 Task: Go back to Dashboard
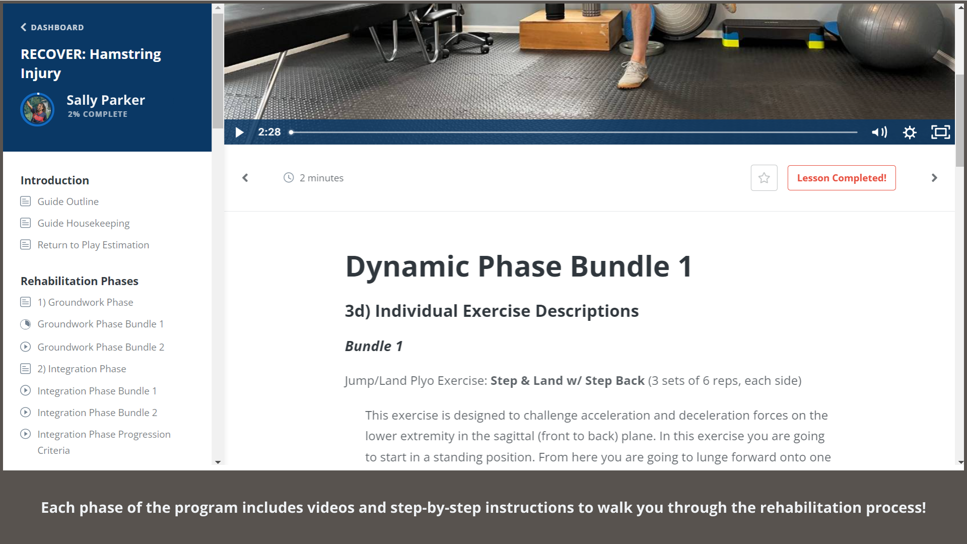point(52,27)
